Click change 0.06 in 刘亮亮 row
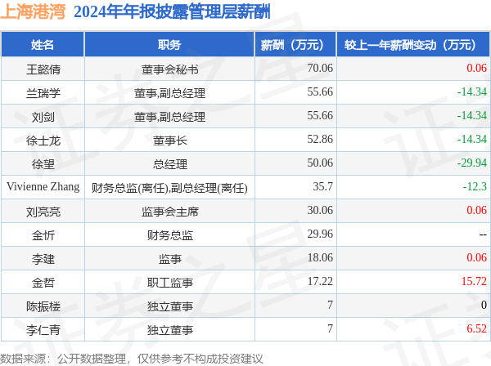The image size is (491, 366). [x=476, y=210]
